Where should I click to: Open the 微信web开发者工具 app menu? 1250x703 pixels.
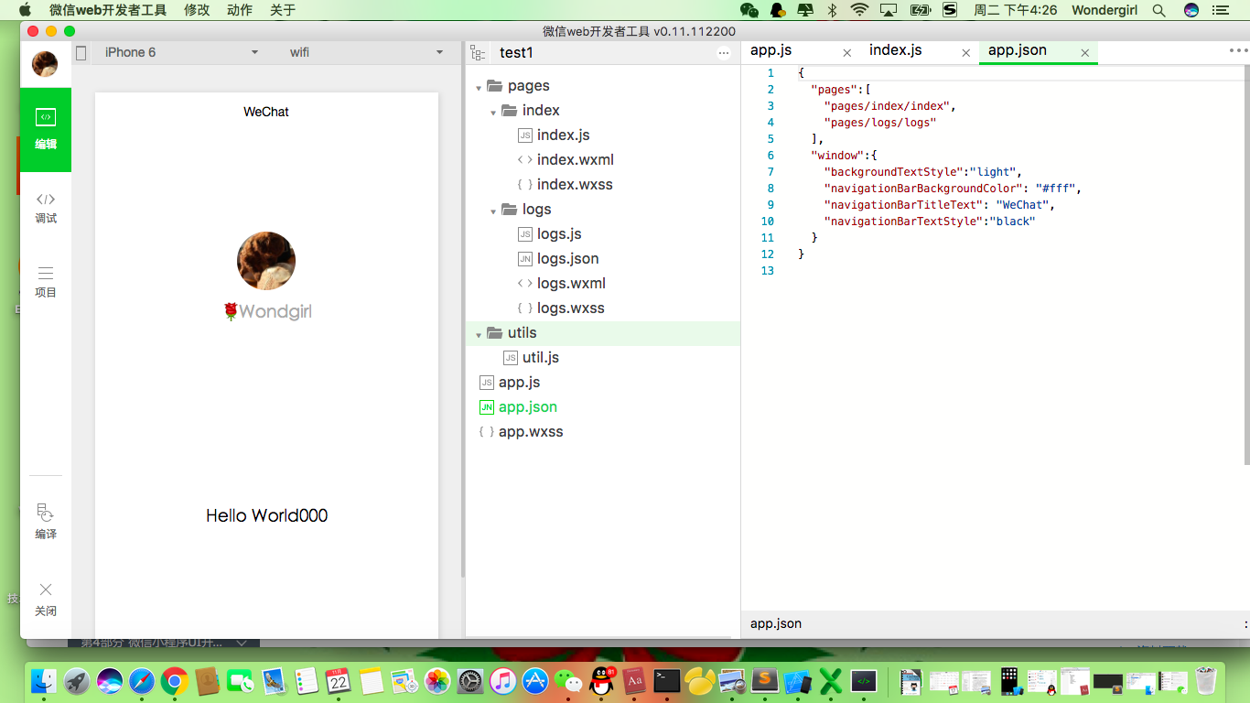108,10
